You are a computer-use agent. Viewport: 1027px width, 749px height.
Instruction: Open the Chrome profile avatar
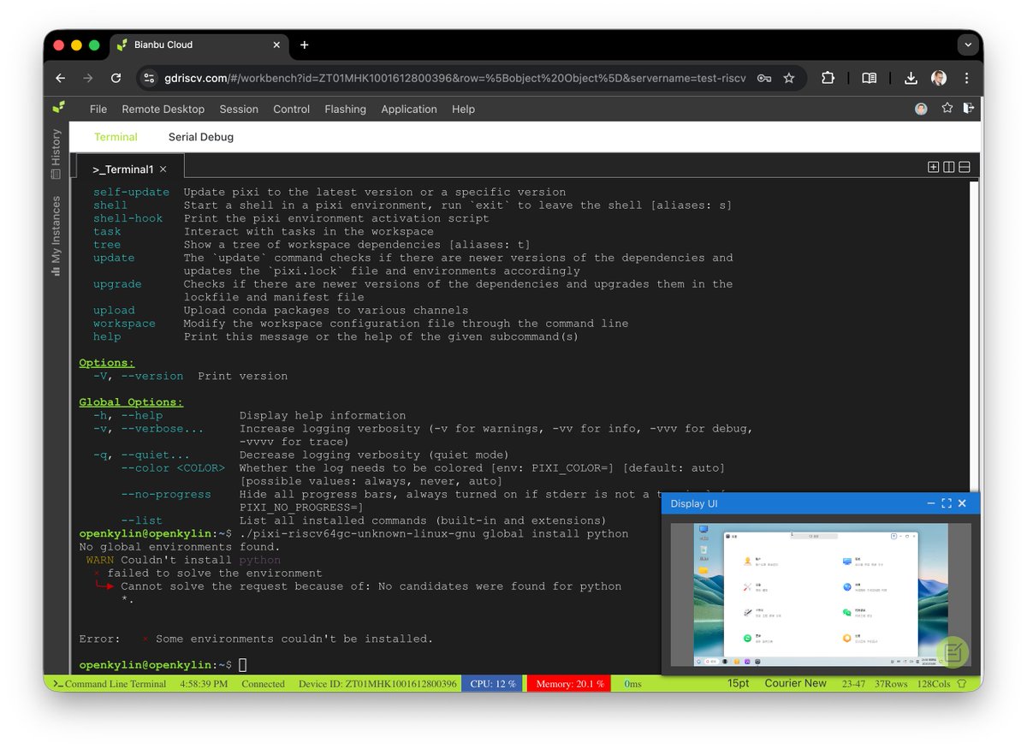939,78
